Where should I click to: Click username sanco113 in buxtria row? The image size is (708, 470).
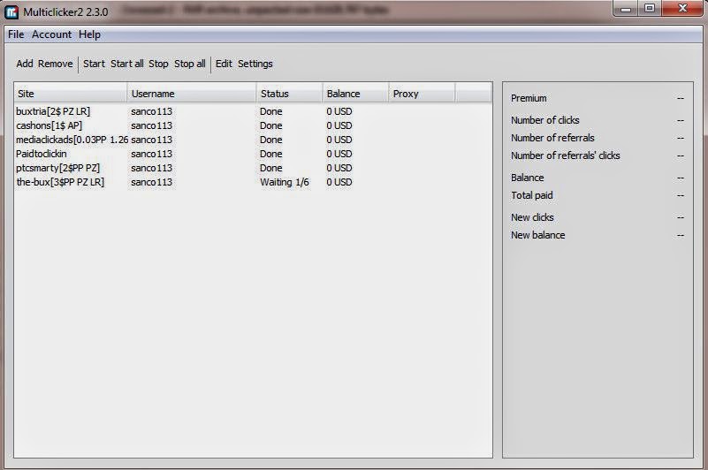click(x=152, y=111)
